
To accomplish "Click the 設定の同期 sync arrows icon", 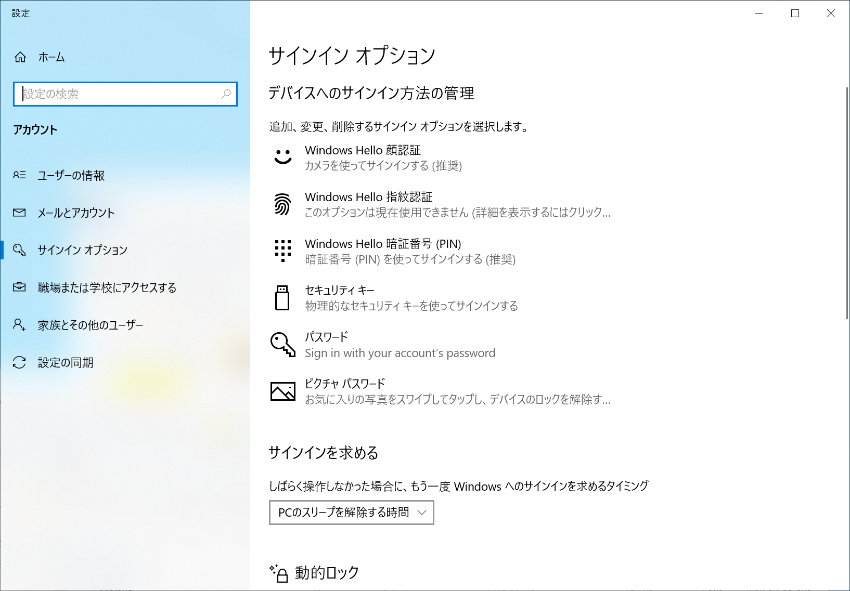I will point(19,362).
